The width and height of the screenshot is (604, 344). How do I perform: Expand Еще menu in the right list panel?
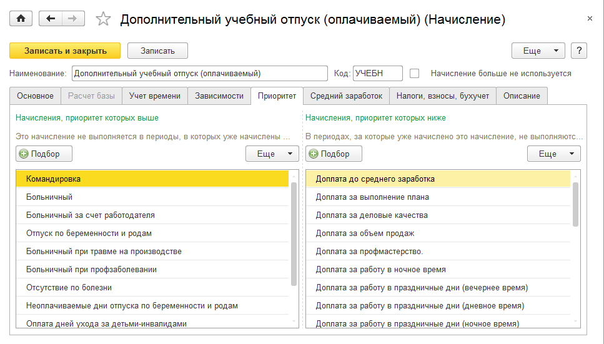click(553, 154)
